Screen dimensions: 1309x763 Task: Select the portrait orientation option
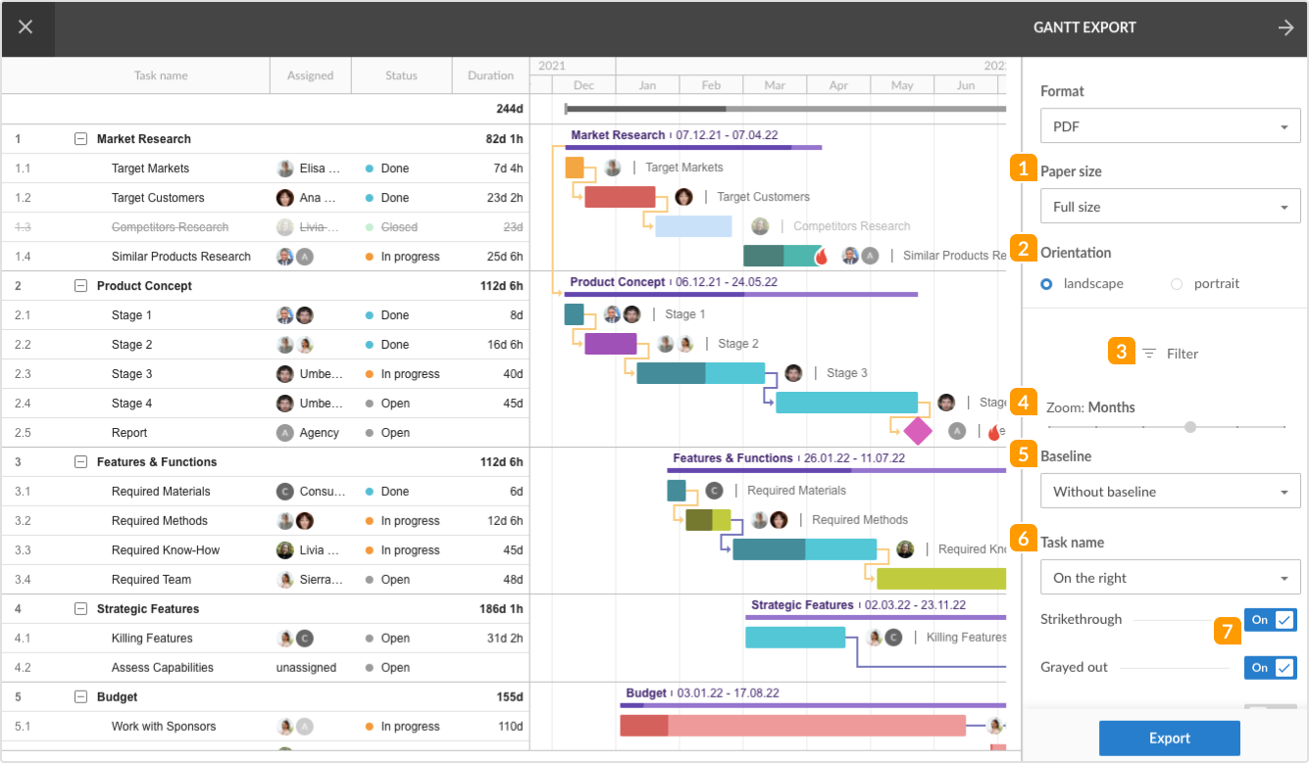(x=1176, y=284)
